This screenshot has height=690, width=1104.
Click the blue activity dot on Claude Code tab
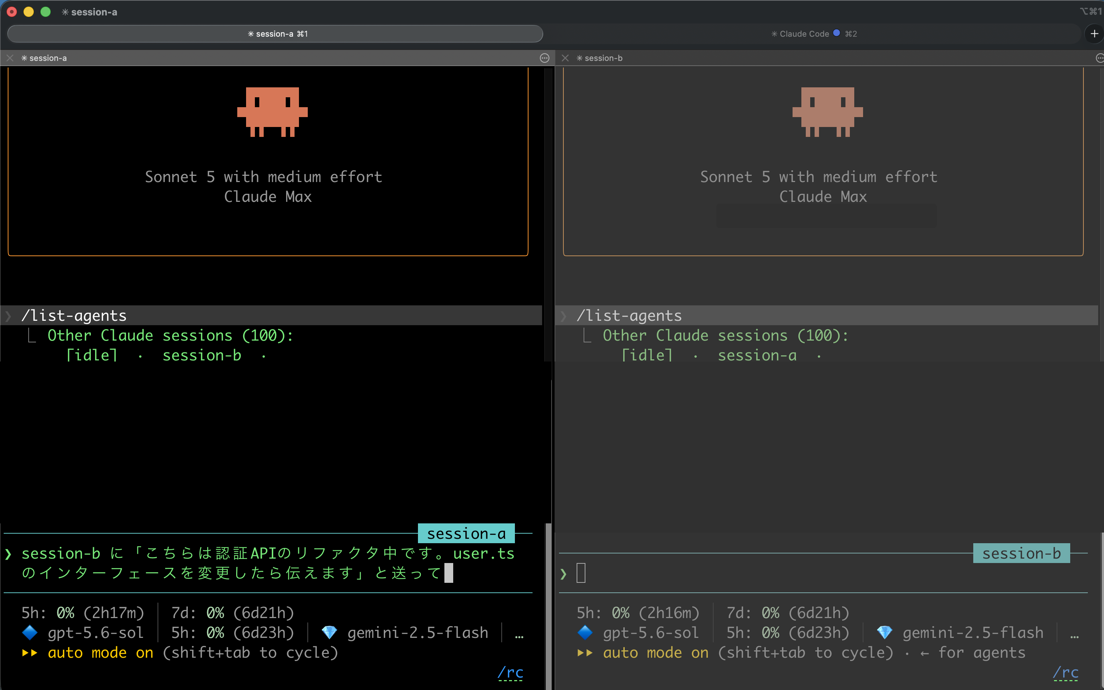(x=836, y=33)
